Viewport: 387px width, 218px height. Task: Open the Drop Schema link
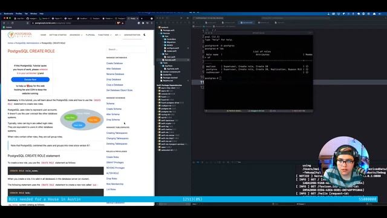pos(113,120)
